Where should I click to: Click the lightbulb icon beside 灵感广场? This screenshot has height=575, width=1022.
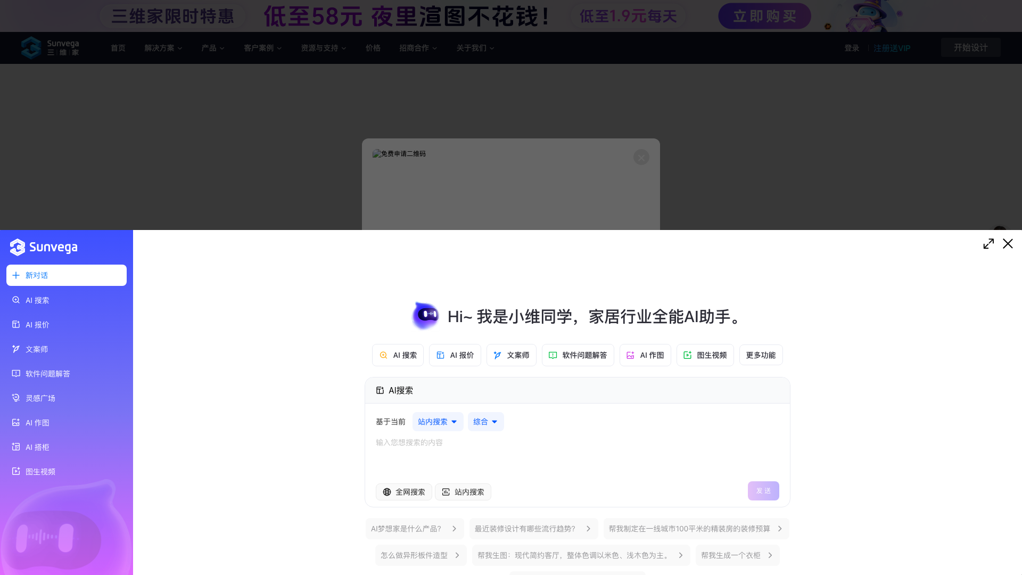[16, 398]
